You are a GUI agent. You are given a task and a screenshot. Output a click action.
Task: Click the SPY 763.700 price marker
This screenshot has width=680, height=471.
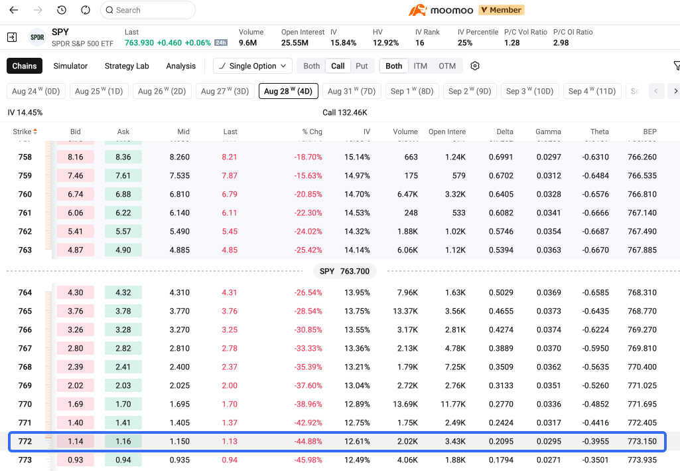(x=345, y=271)
